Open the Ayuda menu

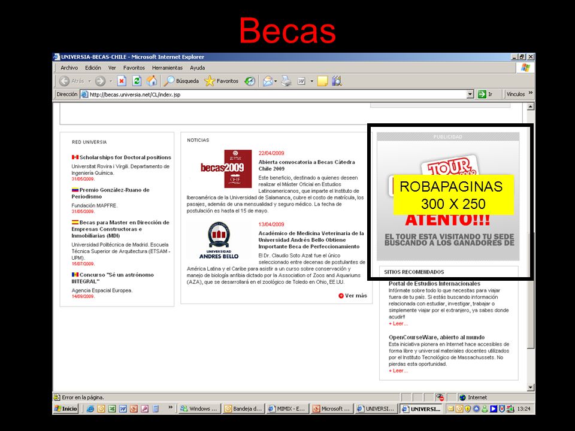point(197,68)
